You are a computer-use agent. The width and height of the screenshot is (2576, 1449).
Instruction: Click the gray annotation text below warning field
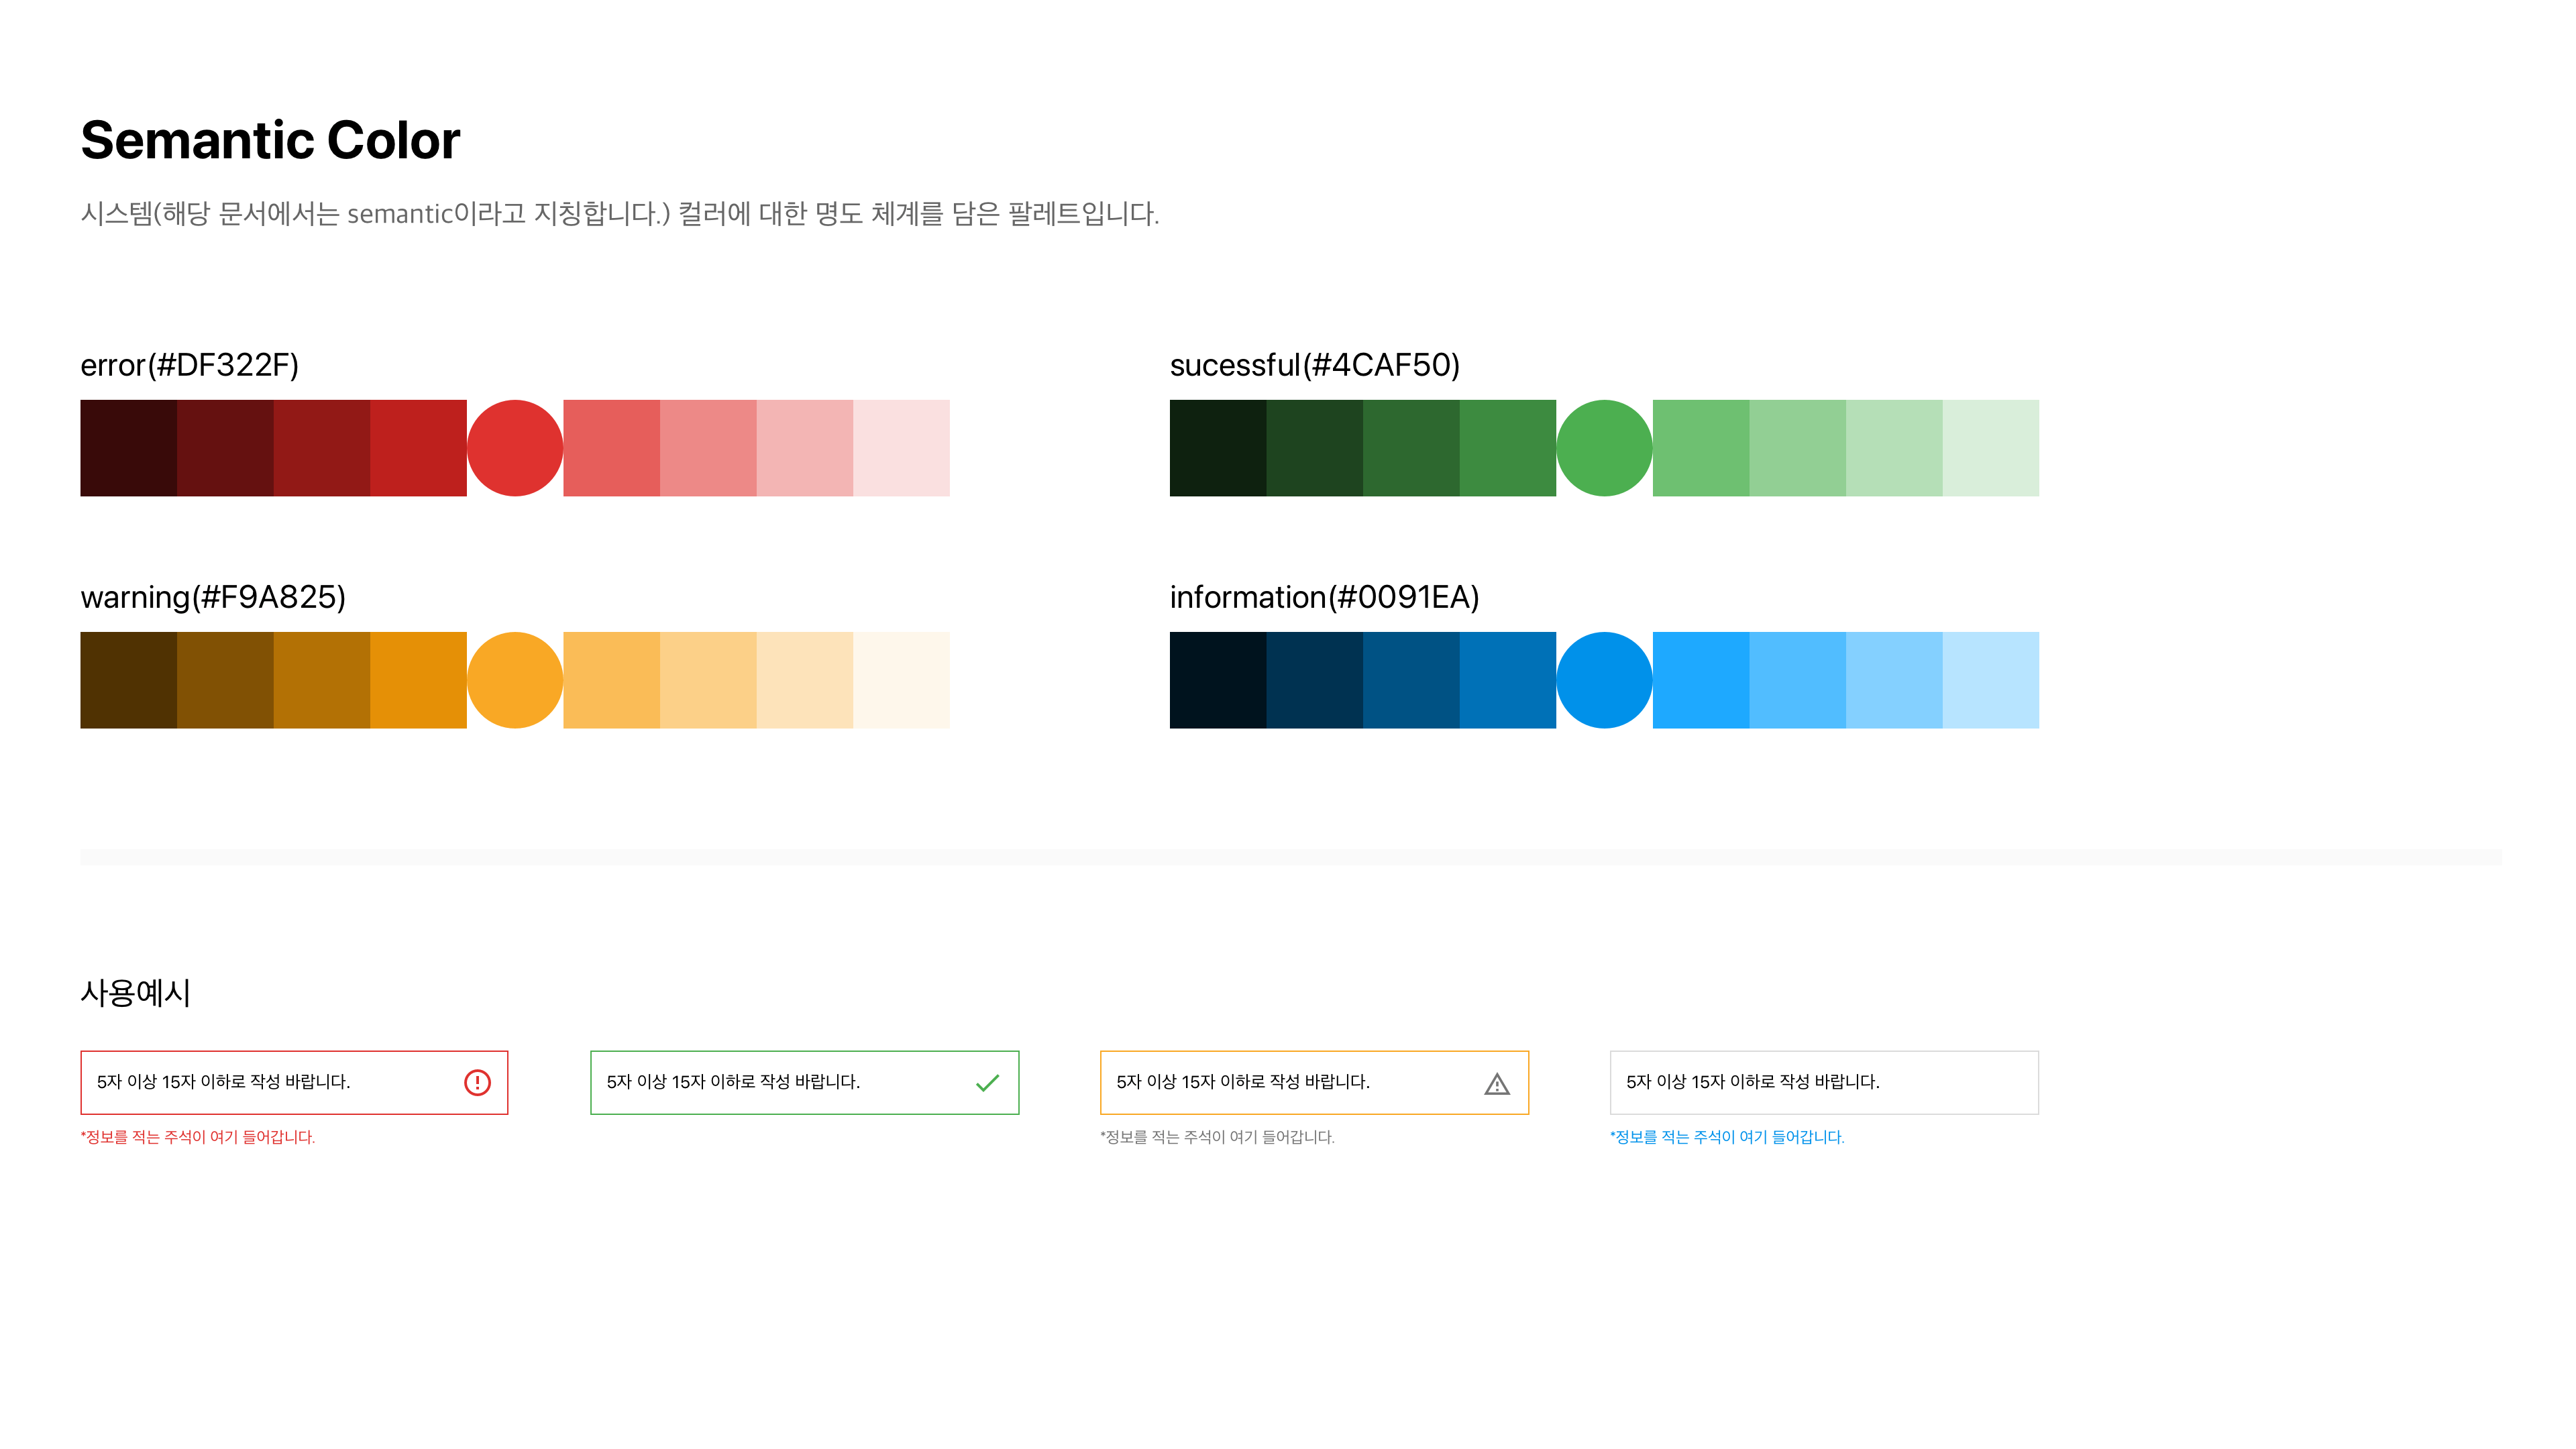[x=1218, y=1137]
